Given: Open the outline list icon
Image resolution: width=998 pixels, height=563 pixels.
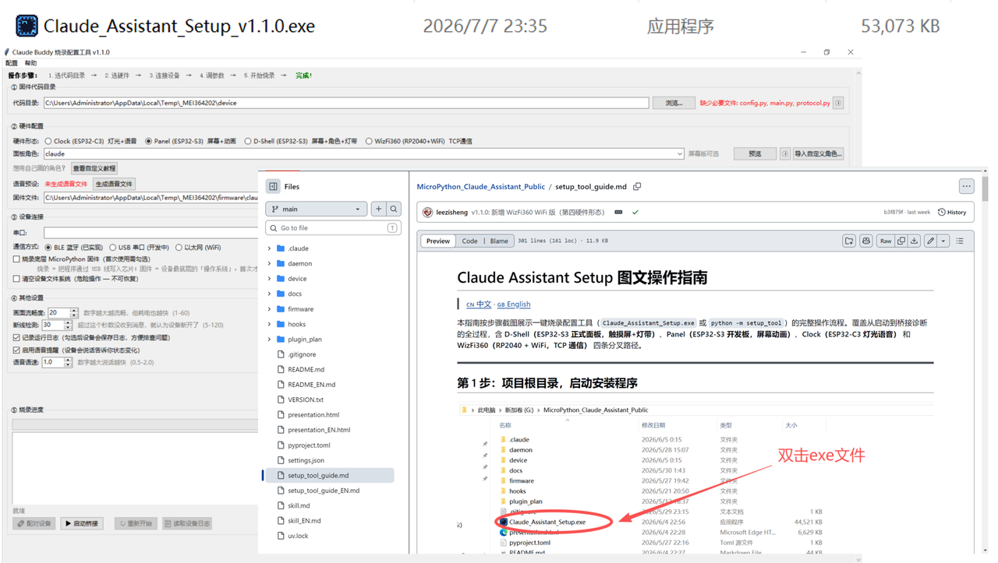Looking at the screenshot, I should (960, 241).
